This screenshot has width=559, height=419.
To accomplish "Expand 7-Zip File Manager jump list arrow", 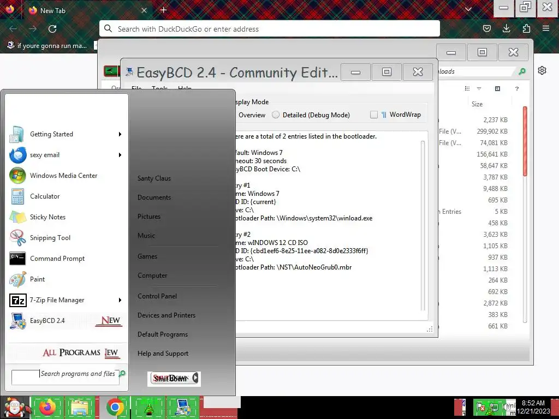I will 120,300.
